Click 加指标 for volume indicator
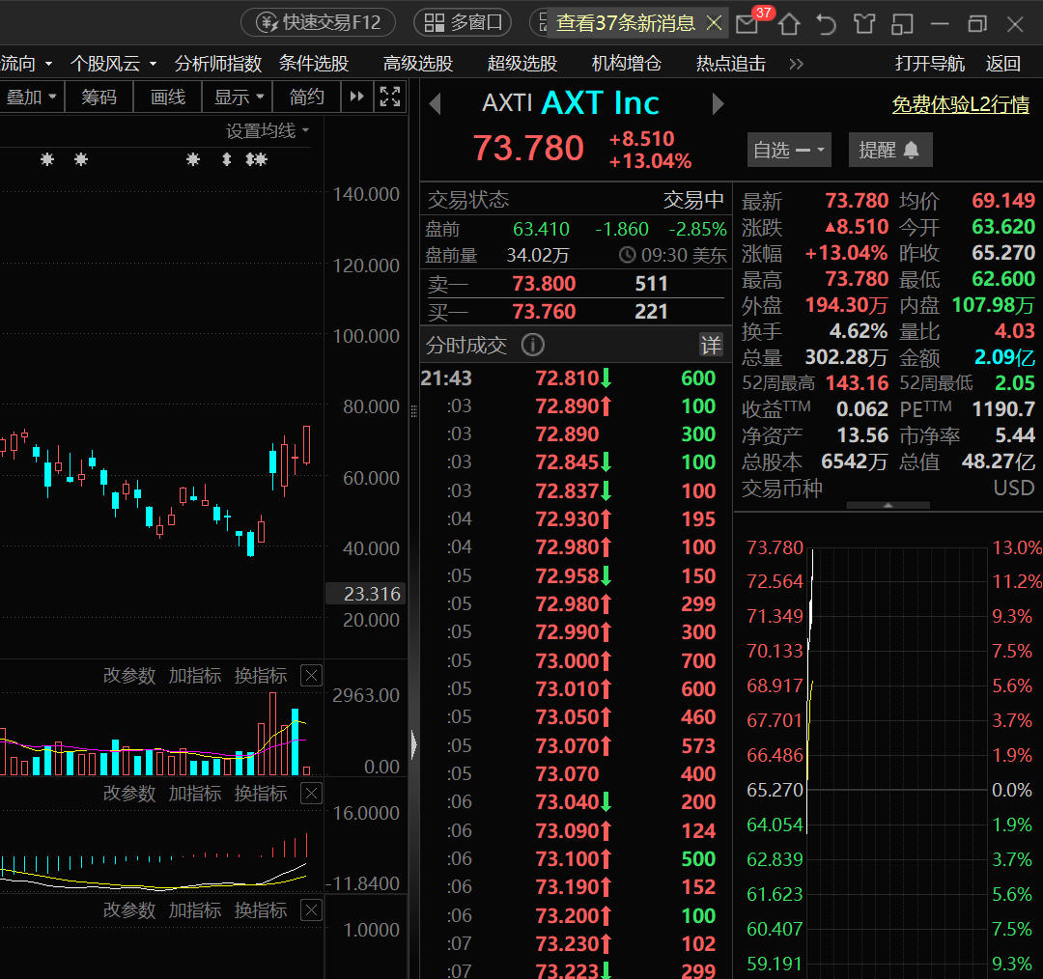 (195, 676)
